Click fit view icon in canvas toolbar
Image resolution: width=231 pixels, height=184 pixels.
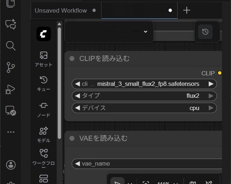coord(146,183)
